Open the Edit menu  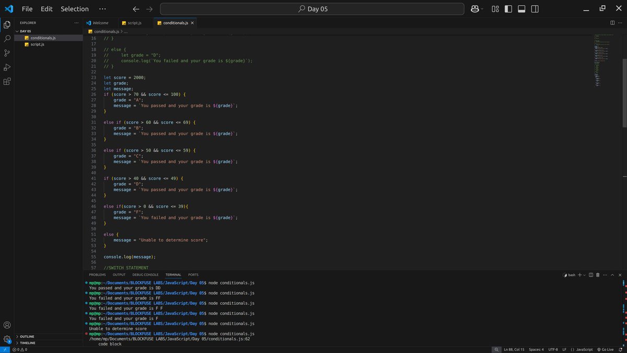tap(47, 9)
